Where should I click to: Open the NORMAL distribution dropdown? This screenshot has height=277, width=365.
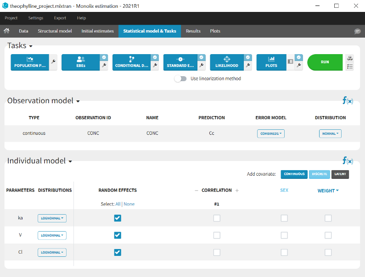coord(330,133)
